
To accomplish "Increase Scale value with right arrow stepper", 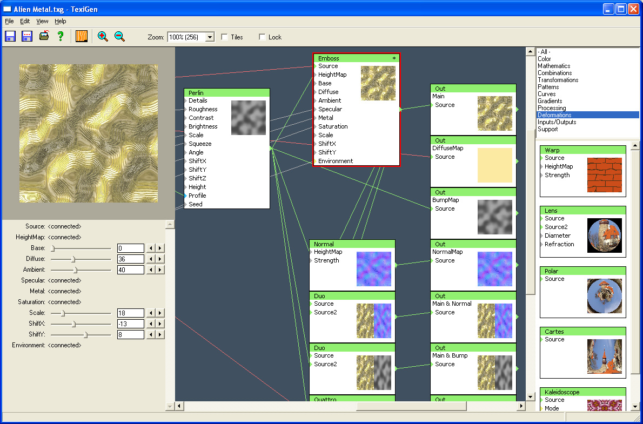I will [160, 313].
